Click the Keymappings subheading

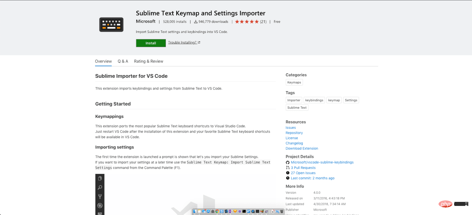(109, 116)
